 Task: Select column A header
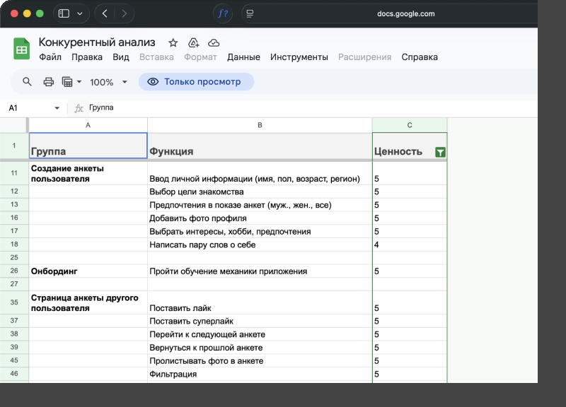tap(88, 125)
